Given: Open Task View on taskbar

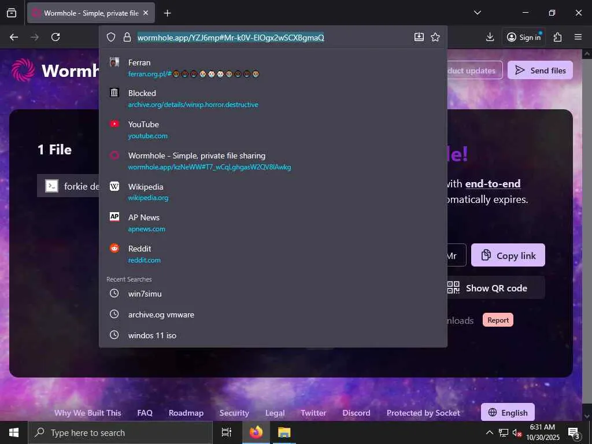Looking at the screenshot, I should (x=227, y=432).
